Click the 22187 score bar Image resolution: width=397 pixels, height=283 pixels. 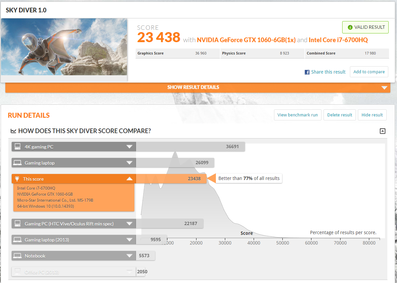pyautogui.click(x=170, y=224)
